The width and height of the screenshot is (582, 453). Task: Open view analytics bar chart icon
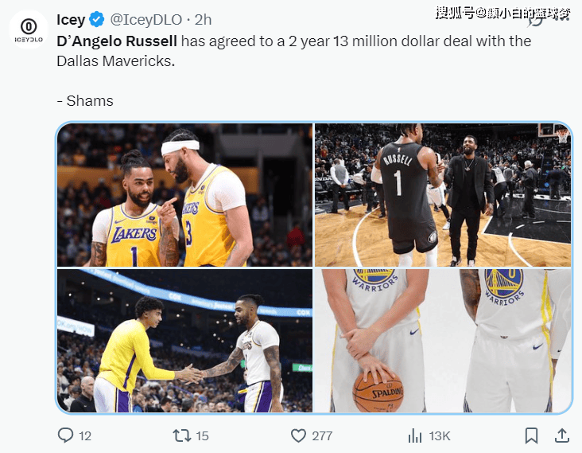(x=414, y=435)
